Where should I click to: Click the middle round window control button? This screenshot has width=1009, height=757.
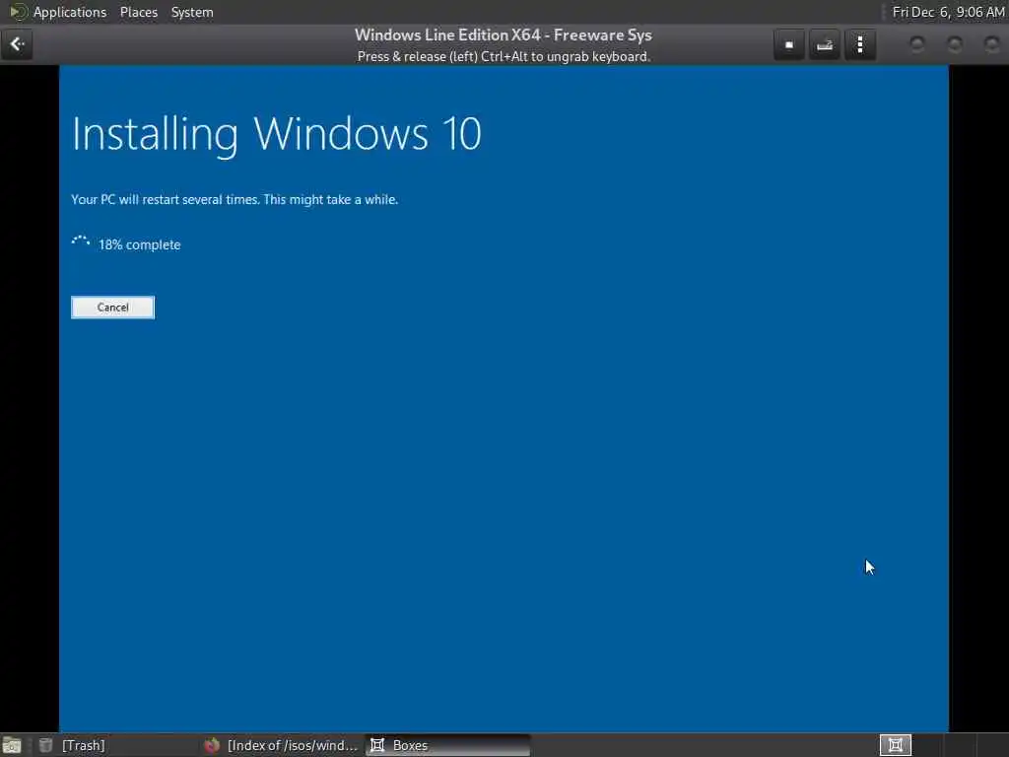tap(955, 44)
